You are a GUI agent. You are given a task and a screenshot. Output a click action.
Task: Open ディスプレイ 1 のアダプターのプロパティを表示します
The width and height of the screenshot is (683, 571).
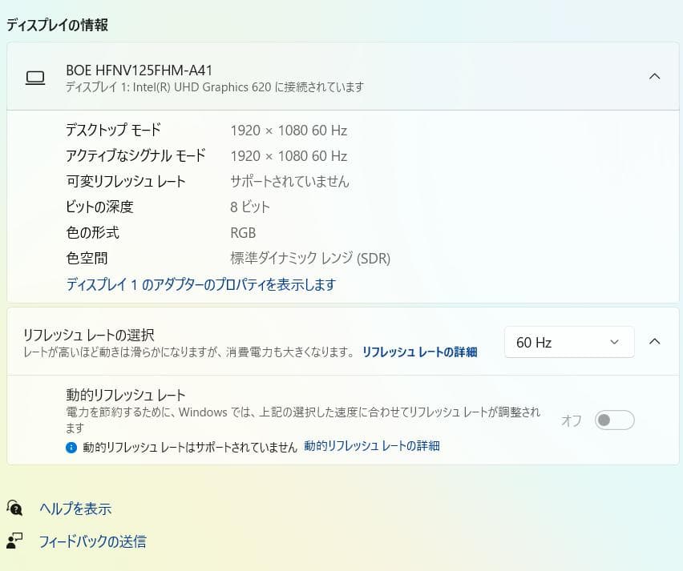click(200, 285)
